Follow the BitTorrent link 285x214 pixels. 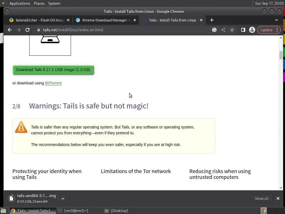[x=53, y=83]
